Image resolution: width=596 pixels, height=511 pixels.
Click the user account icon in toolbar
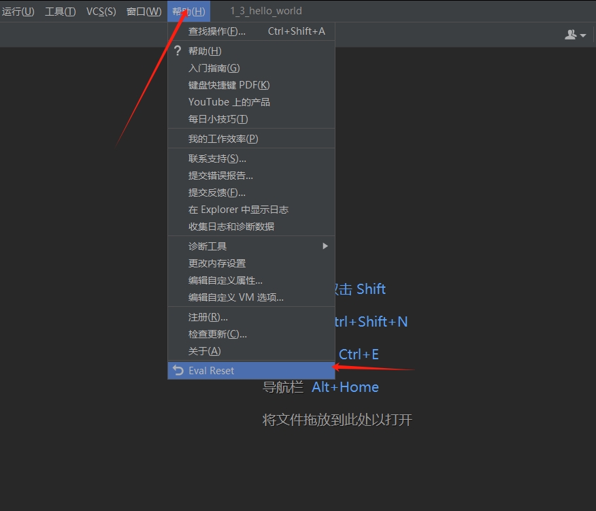tap(570, 35)
